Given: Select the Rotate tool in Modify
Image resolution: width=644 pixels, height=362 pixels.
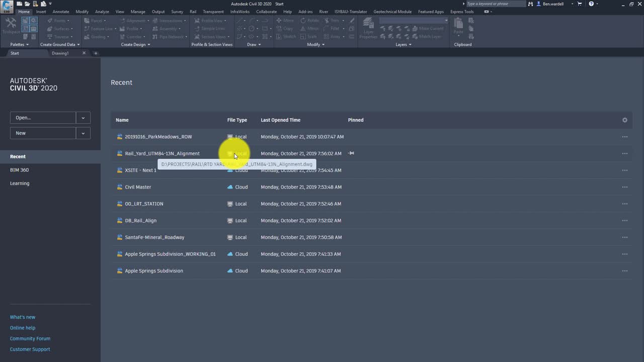Looking at the screenshot, I should click(310, 21).
